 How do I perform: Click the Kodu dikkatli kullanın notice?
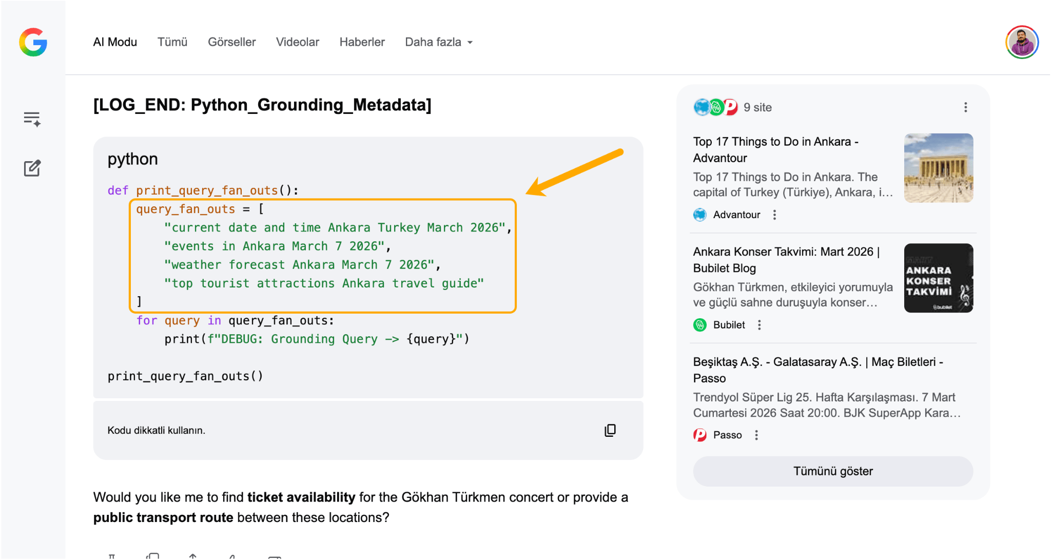coord(156,430)
